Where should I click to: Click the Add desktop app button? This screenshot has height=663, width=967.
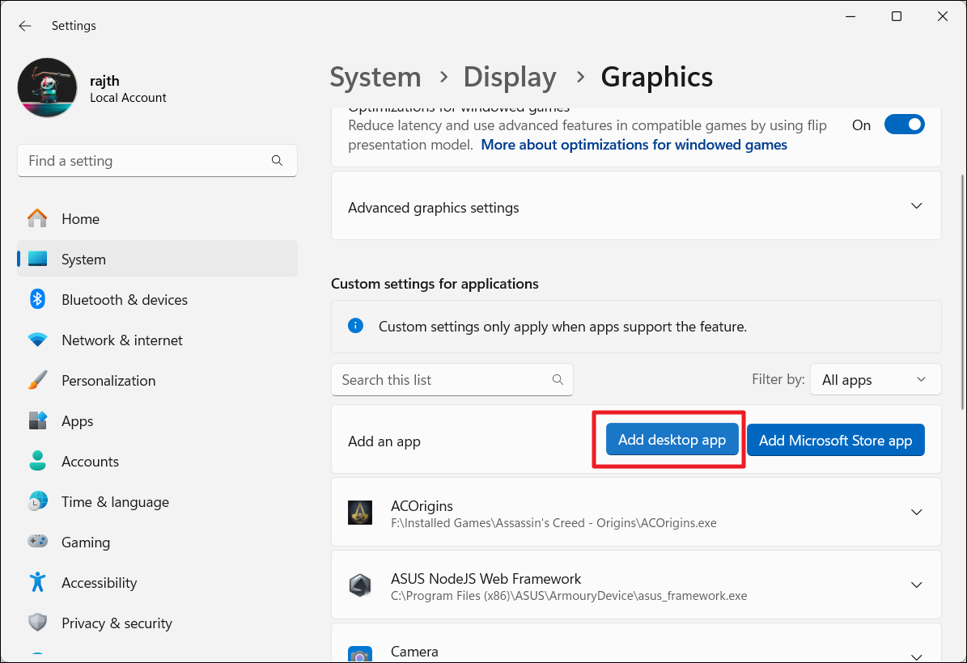[672, 440]
